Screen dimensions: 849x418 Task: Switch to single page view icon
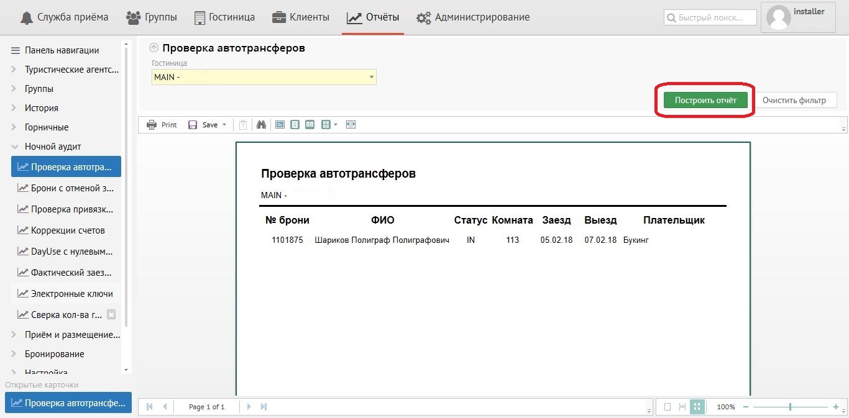tap(295, 125)
